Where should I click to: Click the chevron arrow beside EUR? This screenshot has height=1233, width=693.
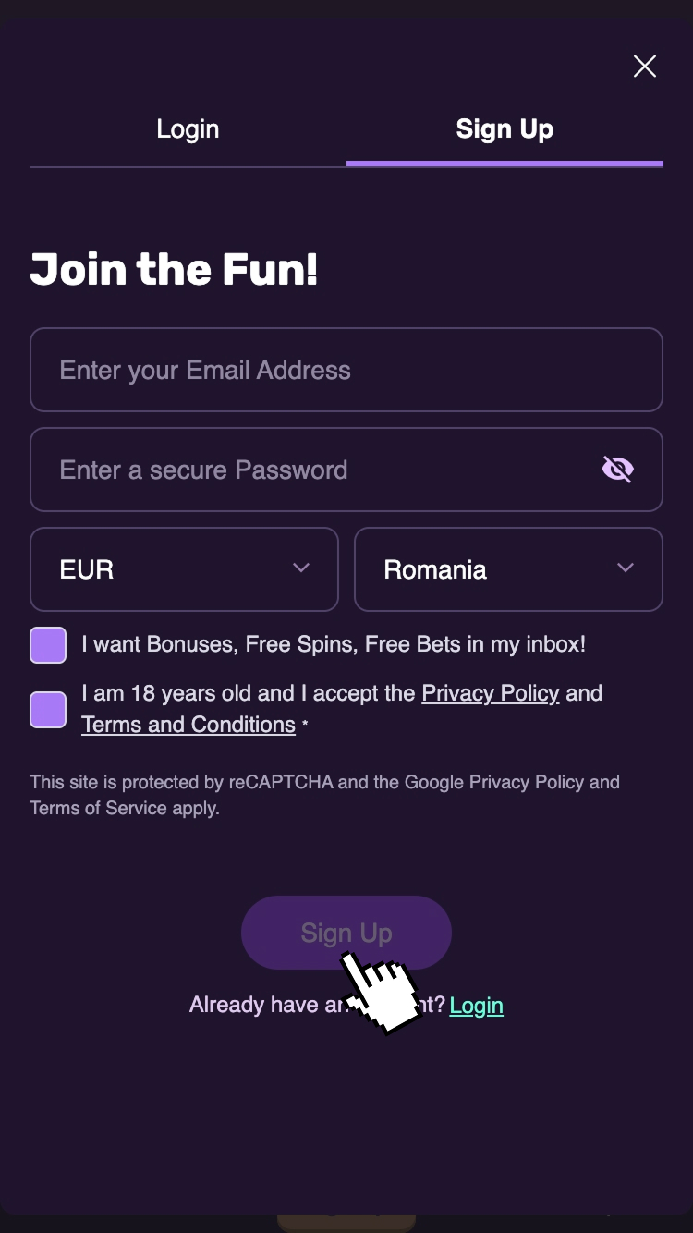tap(301, 568)
